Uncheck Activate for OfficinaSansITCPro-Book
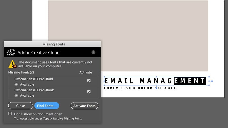 click(x=89, y=92)
